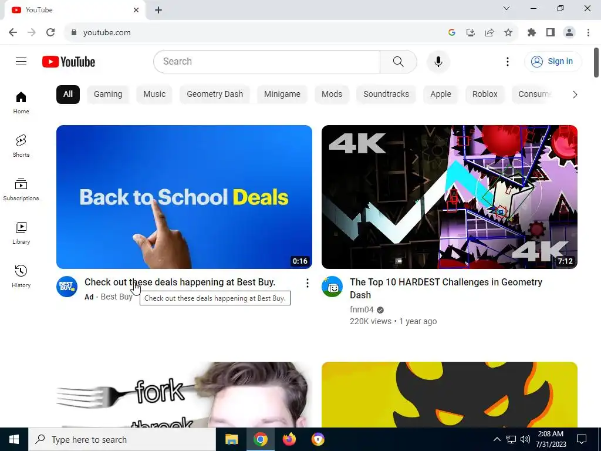Click the search magnifier button
This screenshot has height=451, width=601.
tap(399, 61)
